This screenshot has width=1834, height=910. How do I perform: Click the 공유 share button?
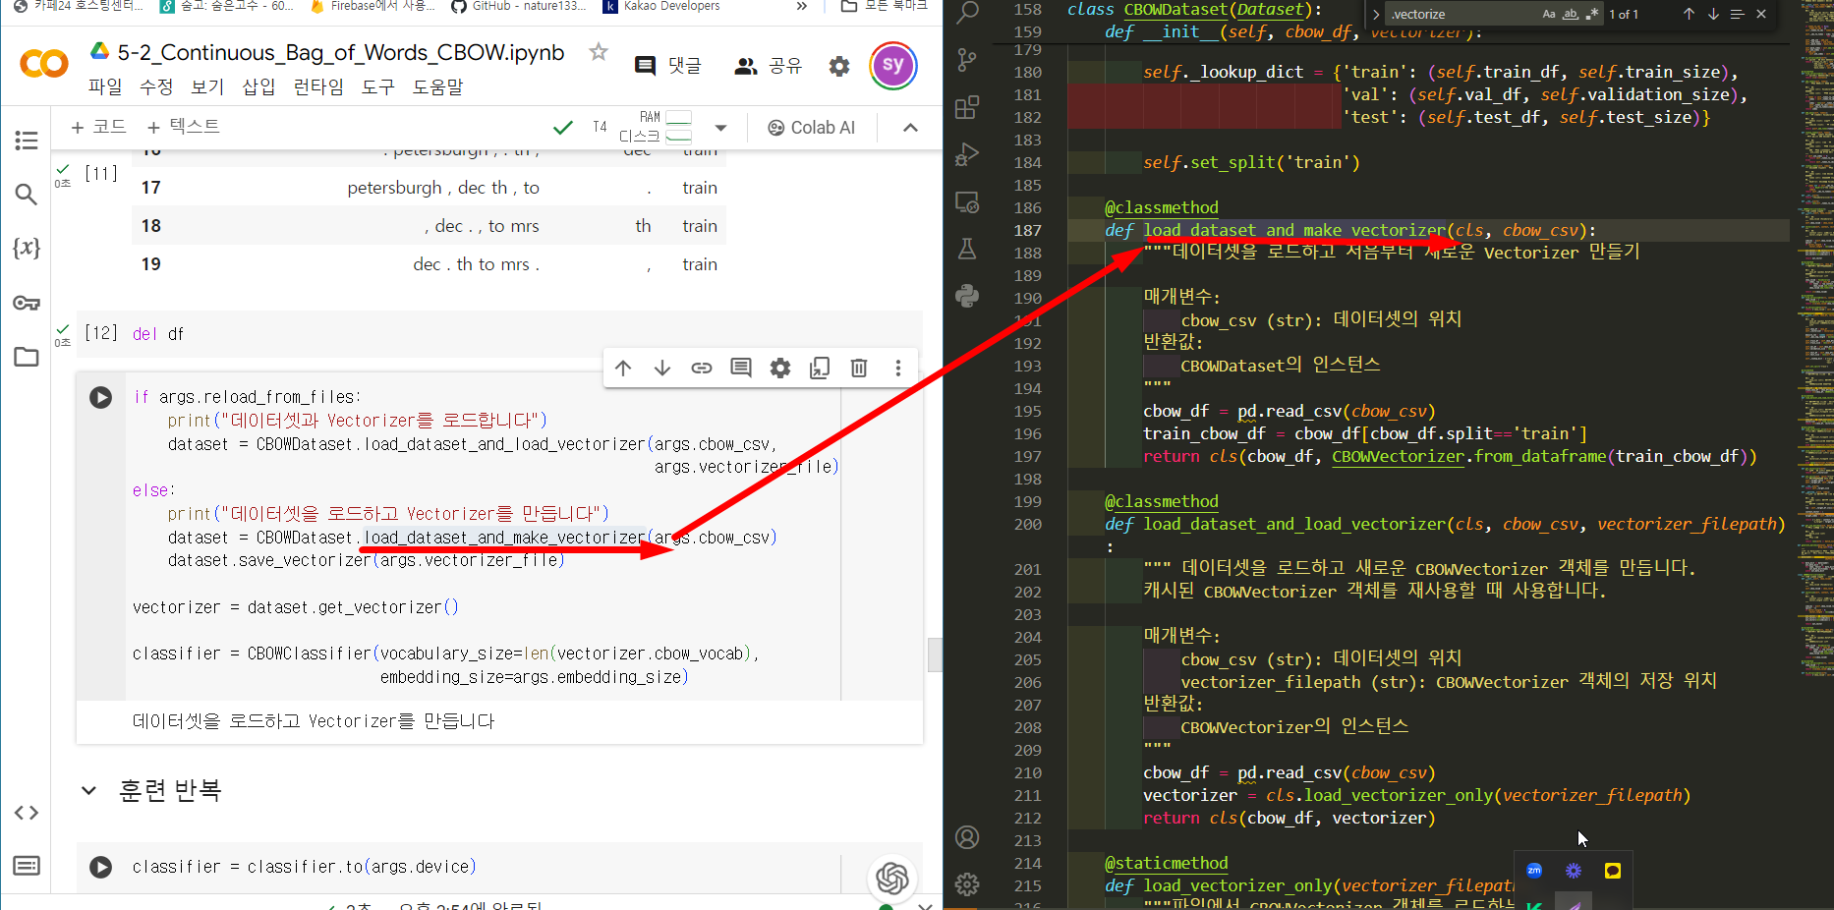[x=769, y=66]
